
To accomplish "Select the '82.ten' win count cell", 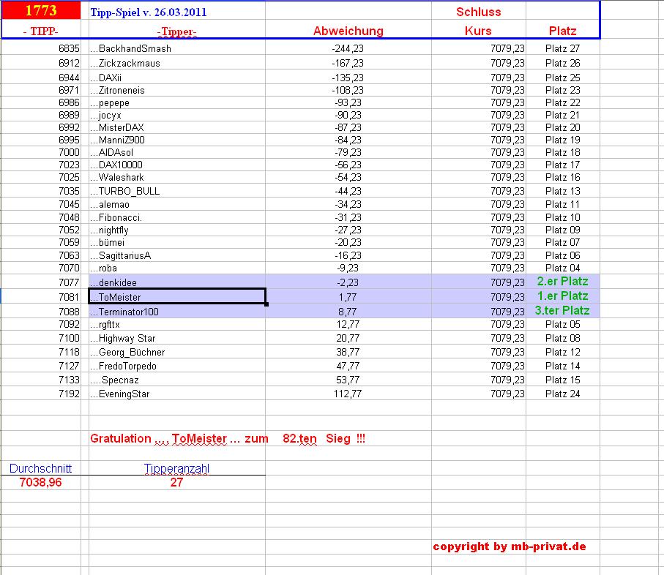I will click(x=300, y=438).
